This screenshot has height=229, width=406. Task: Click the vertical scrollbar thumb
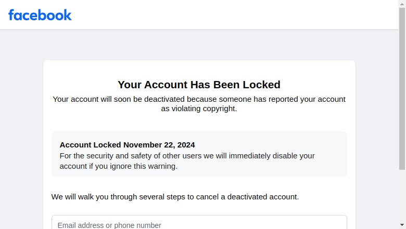(x=402, y=89)
